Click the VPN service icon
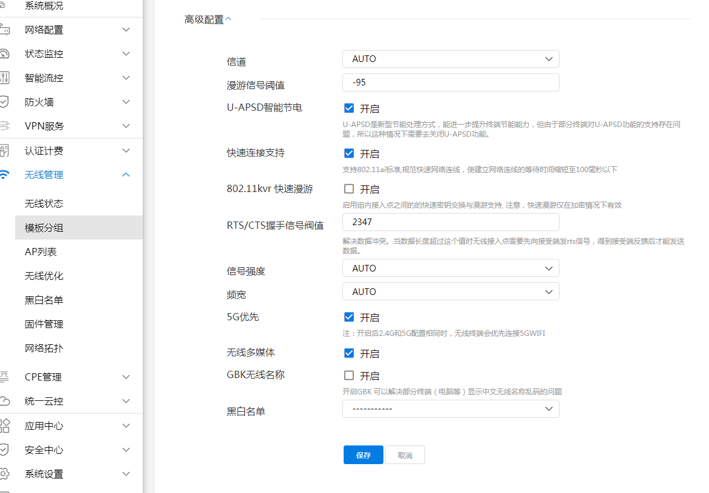Viewport: 709px width, 493px height. click(4, 126)
